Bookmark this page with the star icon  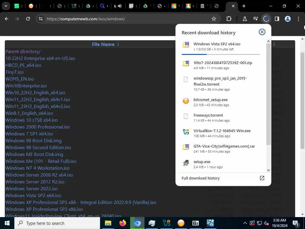coord(214,19)
